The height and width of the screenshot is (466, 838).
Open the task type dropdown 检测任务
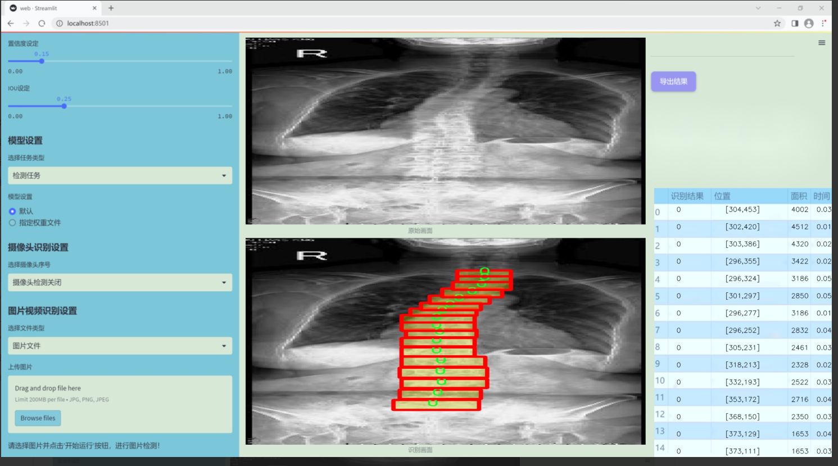(120, 175)
